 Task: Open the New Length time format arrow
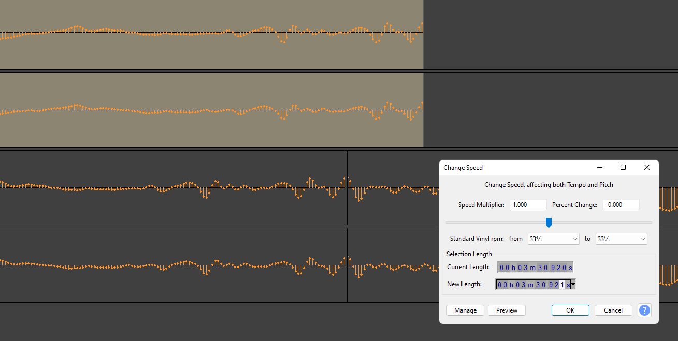[573, 285]
